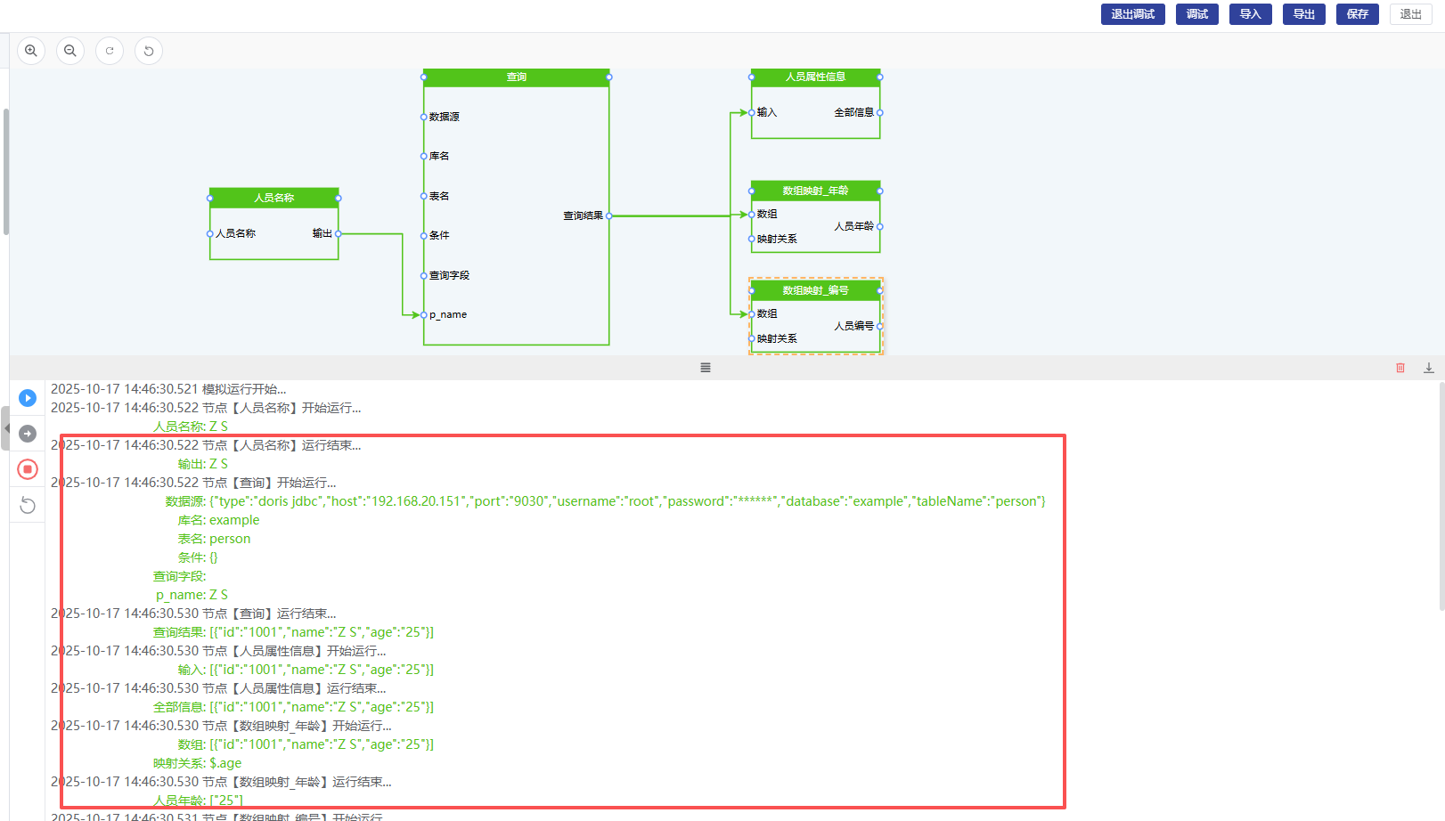This screenshot has height=821, width=1445.
Task: Click the redo clockwise arrow icon
Action: tap(110, 51)
